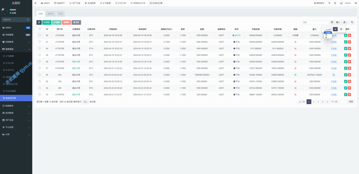Click red delete icon for order 41
This screenshot has height=174, width=359.
coord(349,42)
